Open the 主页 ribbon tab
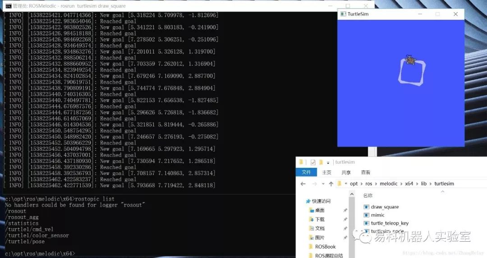Screen dimensions: 487x258 coord(326,172)
